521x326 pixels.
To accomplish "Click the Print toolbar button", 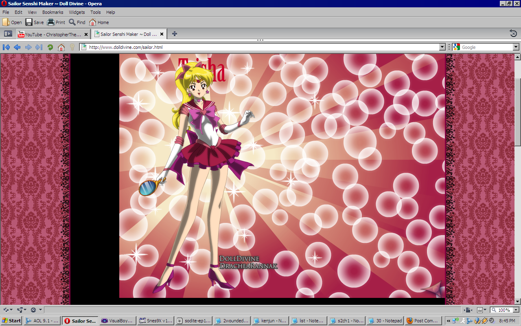I will (x=56, y=22).
